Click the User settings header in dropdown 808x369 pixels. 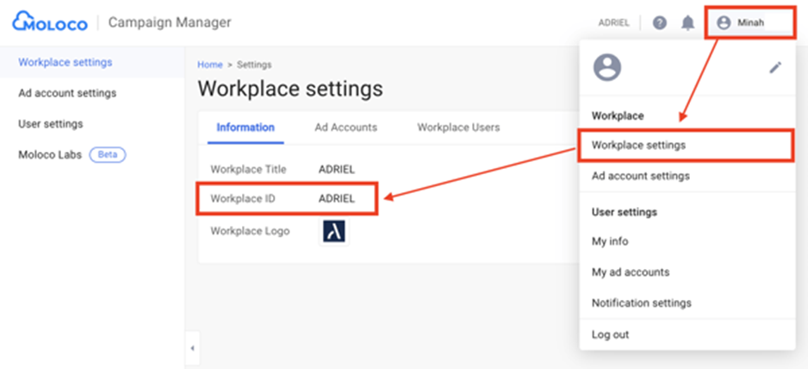624,212
